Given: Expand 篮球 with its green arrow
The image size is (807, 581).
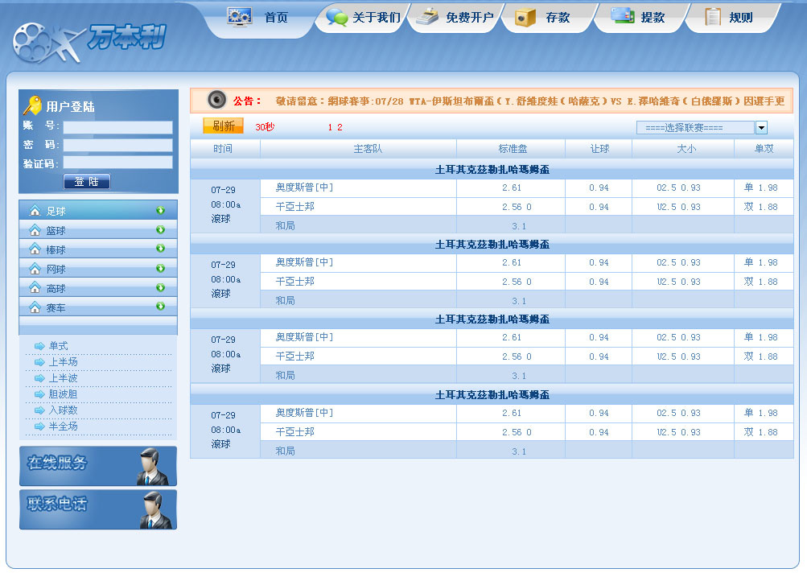Looking at the screenshot, I should [x=161, y=229].
